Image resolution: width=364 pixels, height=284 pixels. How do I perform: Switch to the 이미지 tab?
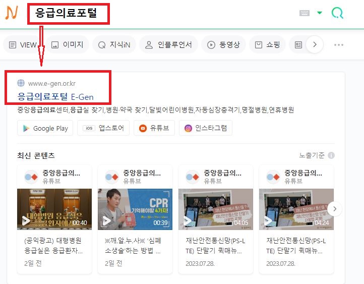68,44
